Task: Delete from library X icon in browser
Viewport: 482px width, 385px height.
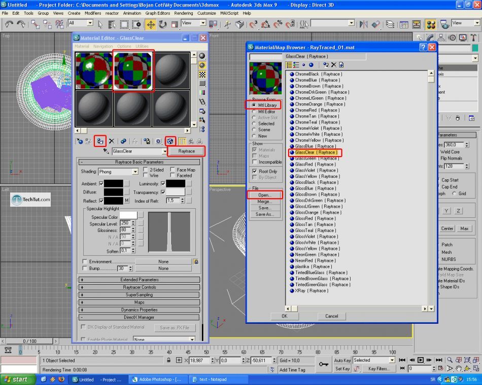Action: click(333, 65)
